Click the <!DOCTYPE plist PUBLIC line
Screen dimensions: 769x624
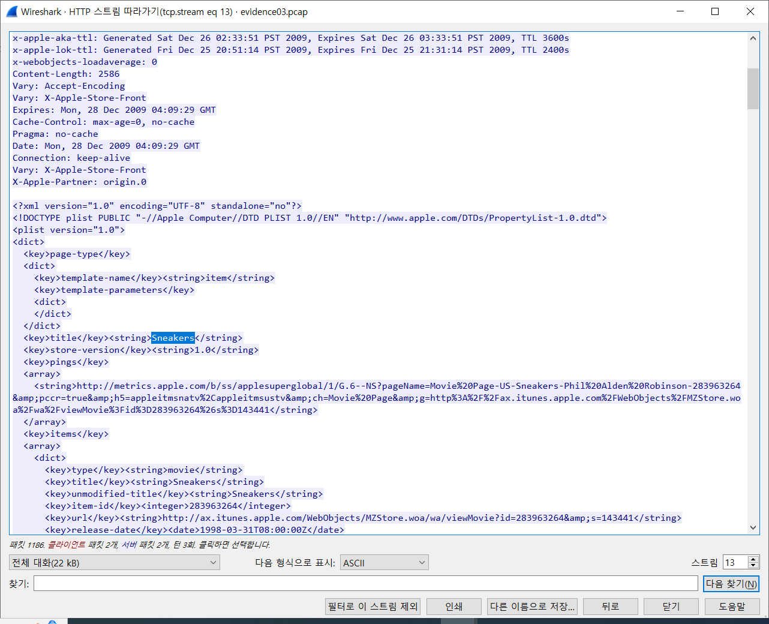[310, 218]
